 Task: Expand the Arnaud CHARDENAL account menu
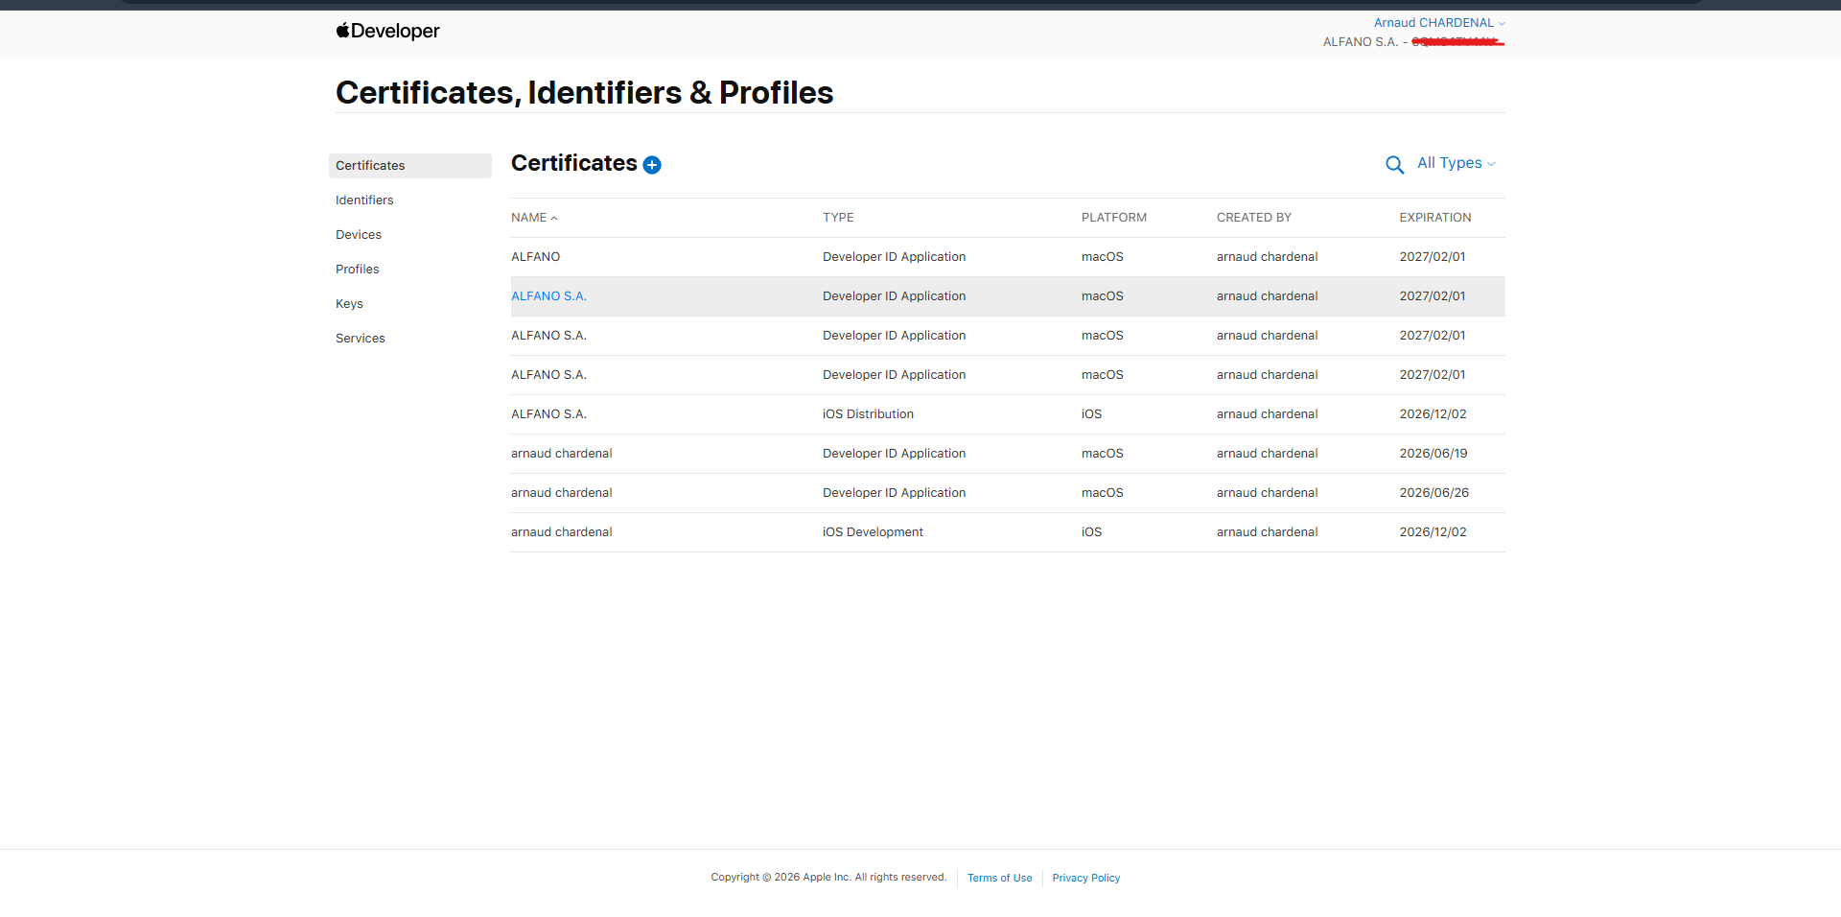point(1438,23)
